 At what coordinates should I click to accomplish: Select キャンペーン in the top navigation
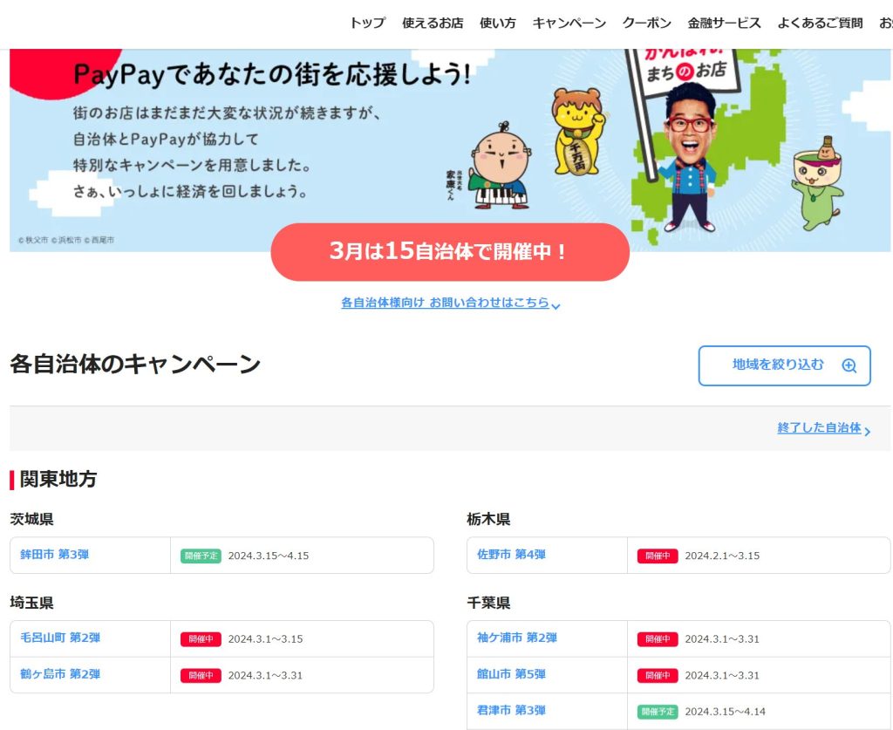[x=569, y=23]
